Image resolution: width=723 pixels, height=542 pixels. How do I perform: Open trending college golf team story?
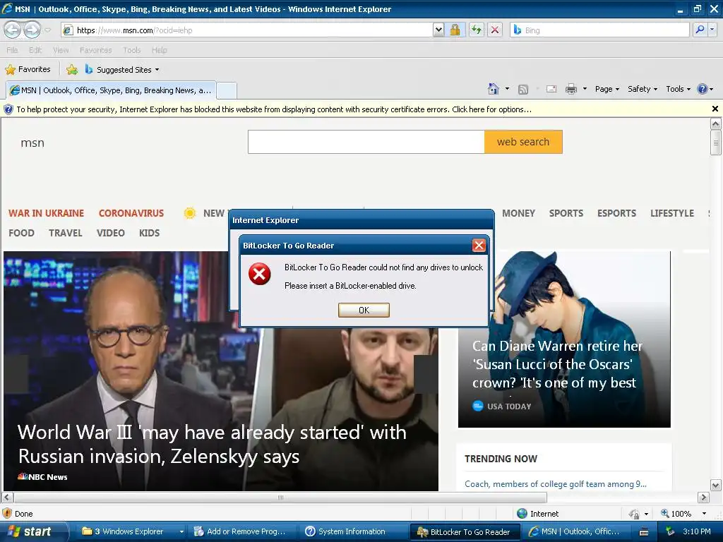[x=555, y=484]
